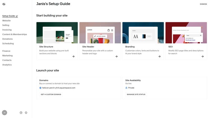Viewport: 210px width, 118px height.
Task: Open Website section in sidebar
Action: [6, 21]
